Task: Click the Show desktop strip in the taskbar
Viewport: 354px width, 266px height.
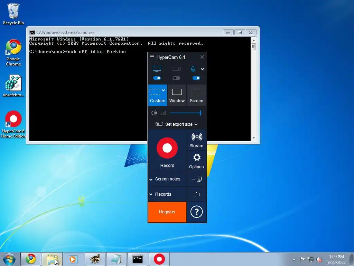Action: tap(352, 259)
